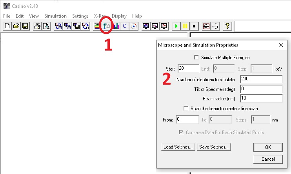Open the Display menu
291x174 pixels.
point(119,16)
